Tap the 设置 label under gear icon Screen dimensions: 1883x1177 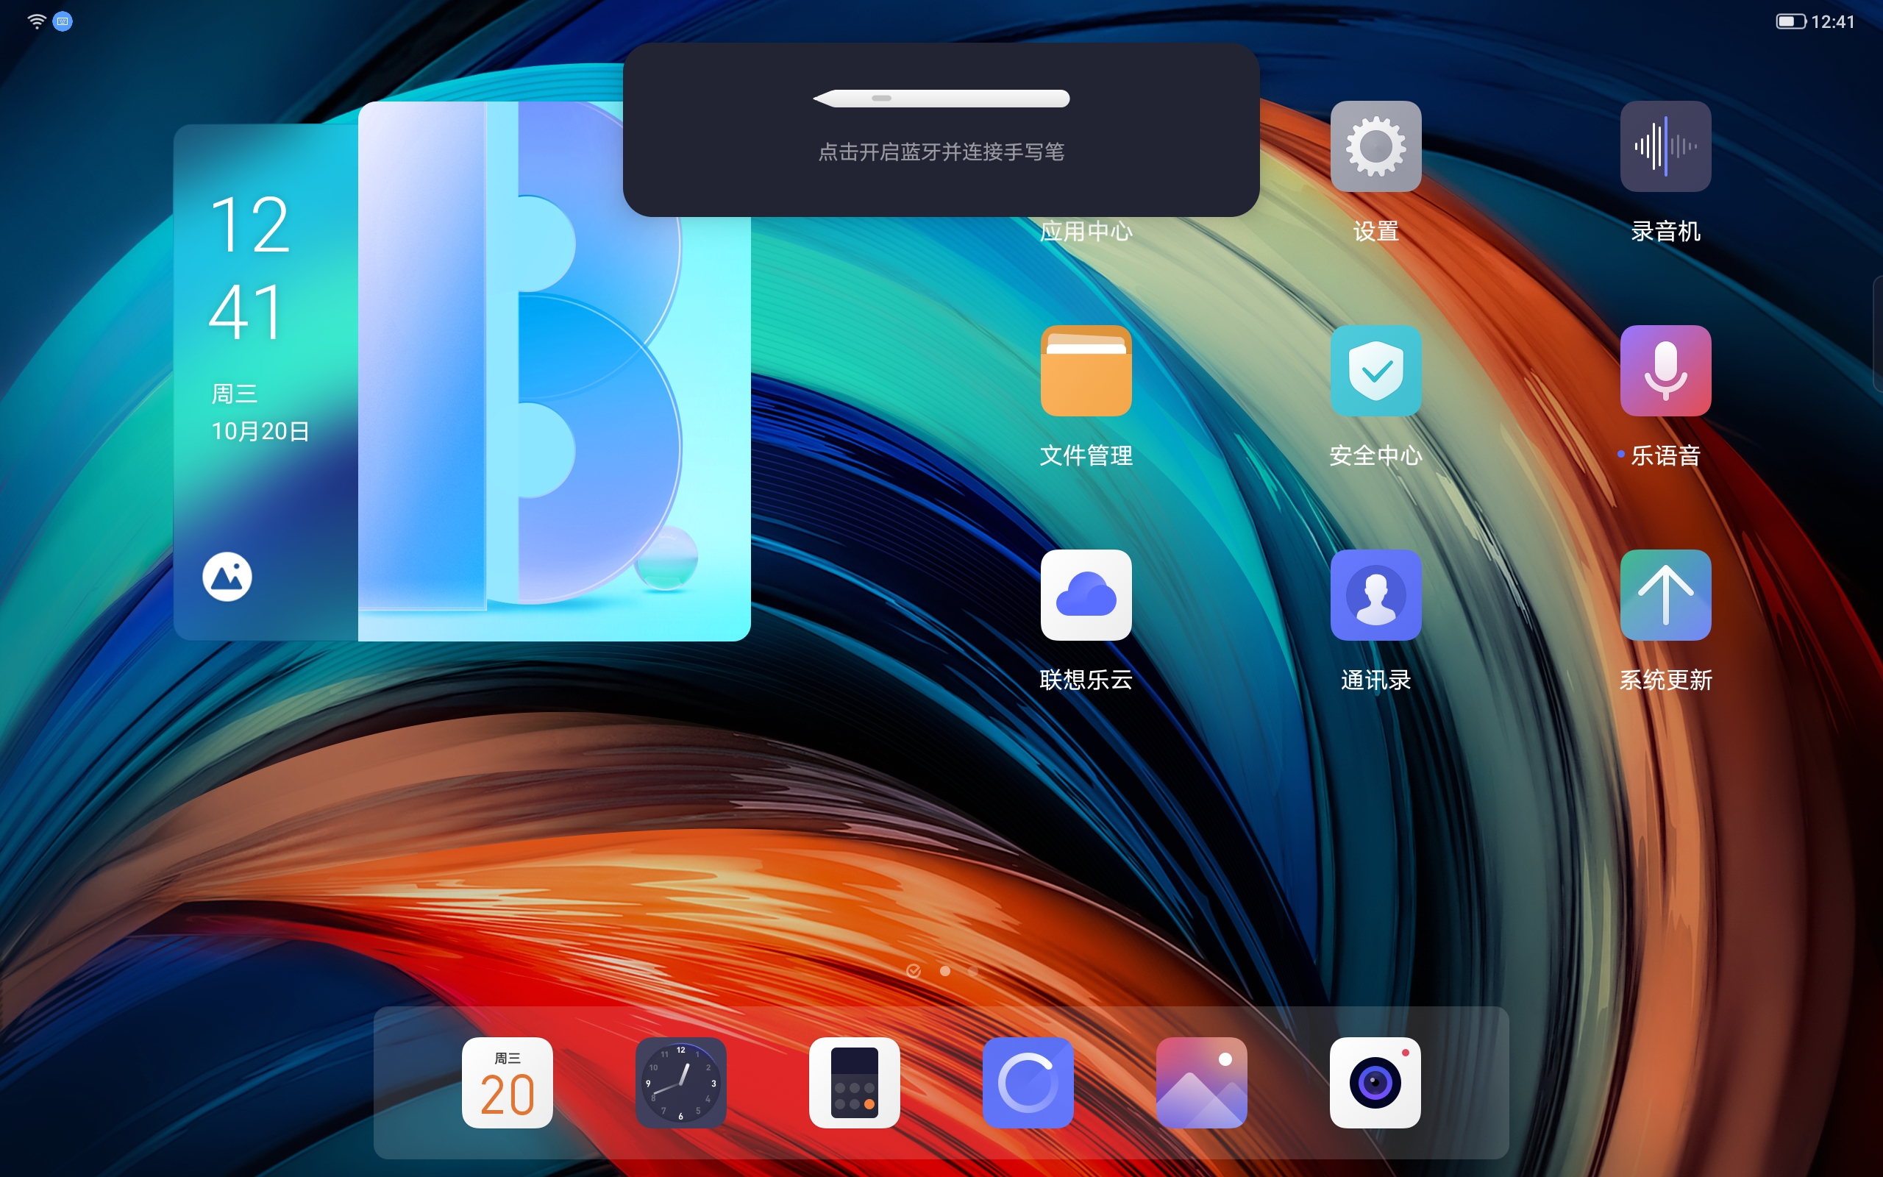[1375, 231]
